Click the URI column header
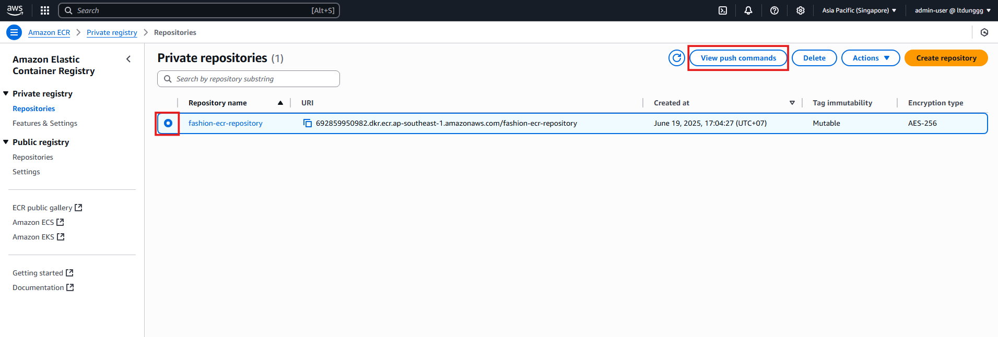998x337 pixels. [308, 103]
